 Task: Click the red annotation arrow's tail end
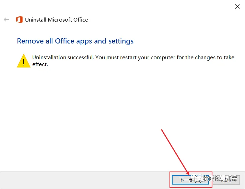(x=162, y=129)
